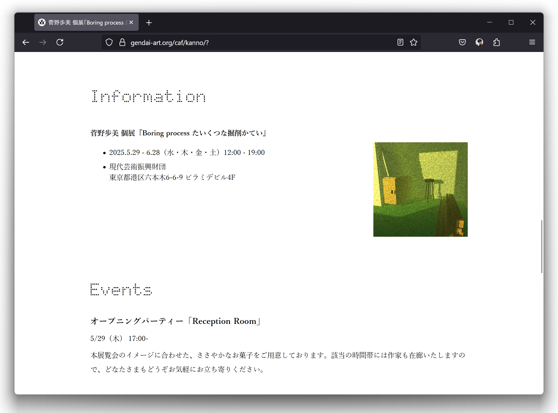
Task: Open a new tab
Action: [149, 23]
